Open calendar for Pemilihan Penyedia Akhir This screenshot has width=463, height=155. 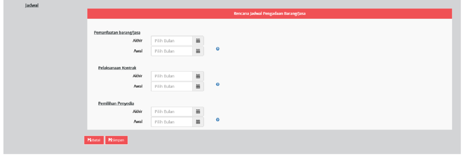[198, 112]
